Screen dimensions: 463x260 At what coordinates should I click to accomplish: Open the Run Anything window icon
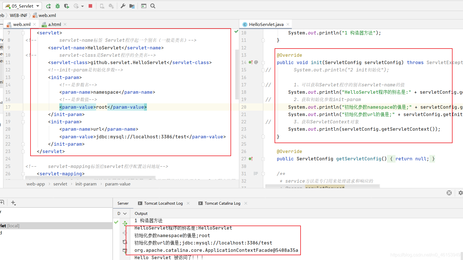(x=144, y=6)
